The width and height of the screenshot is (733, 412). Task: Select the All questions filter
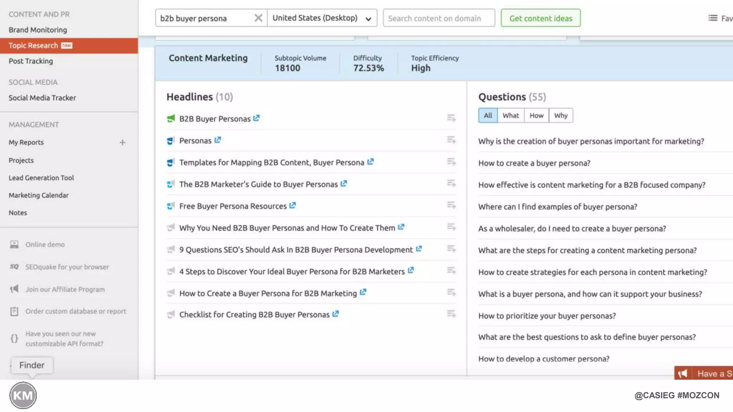tap(487, 116)
